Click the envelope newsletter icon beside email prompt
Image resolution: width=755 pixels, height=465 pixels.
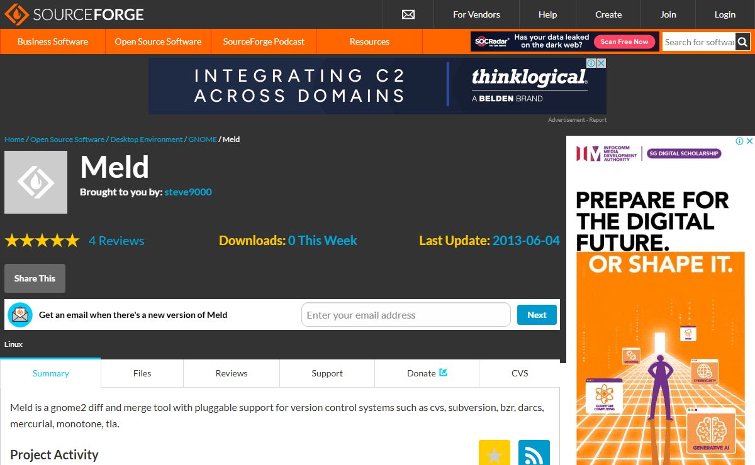[20, 315]
